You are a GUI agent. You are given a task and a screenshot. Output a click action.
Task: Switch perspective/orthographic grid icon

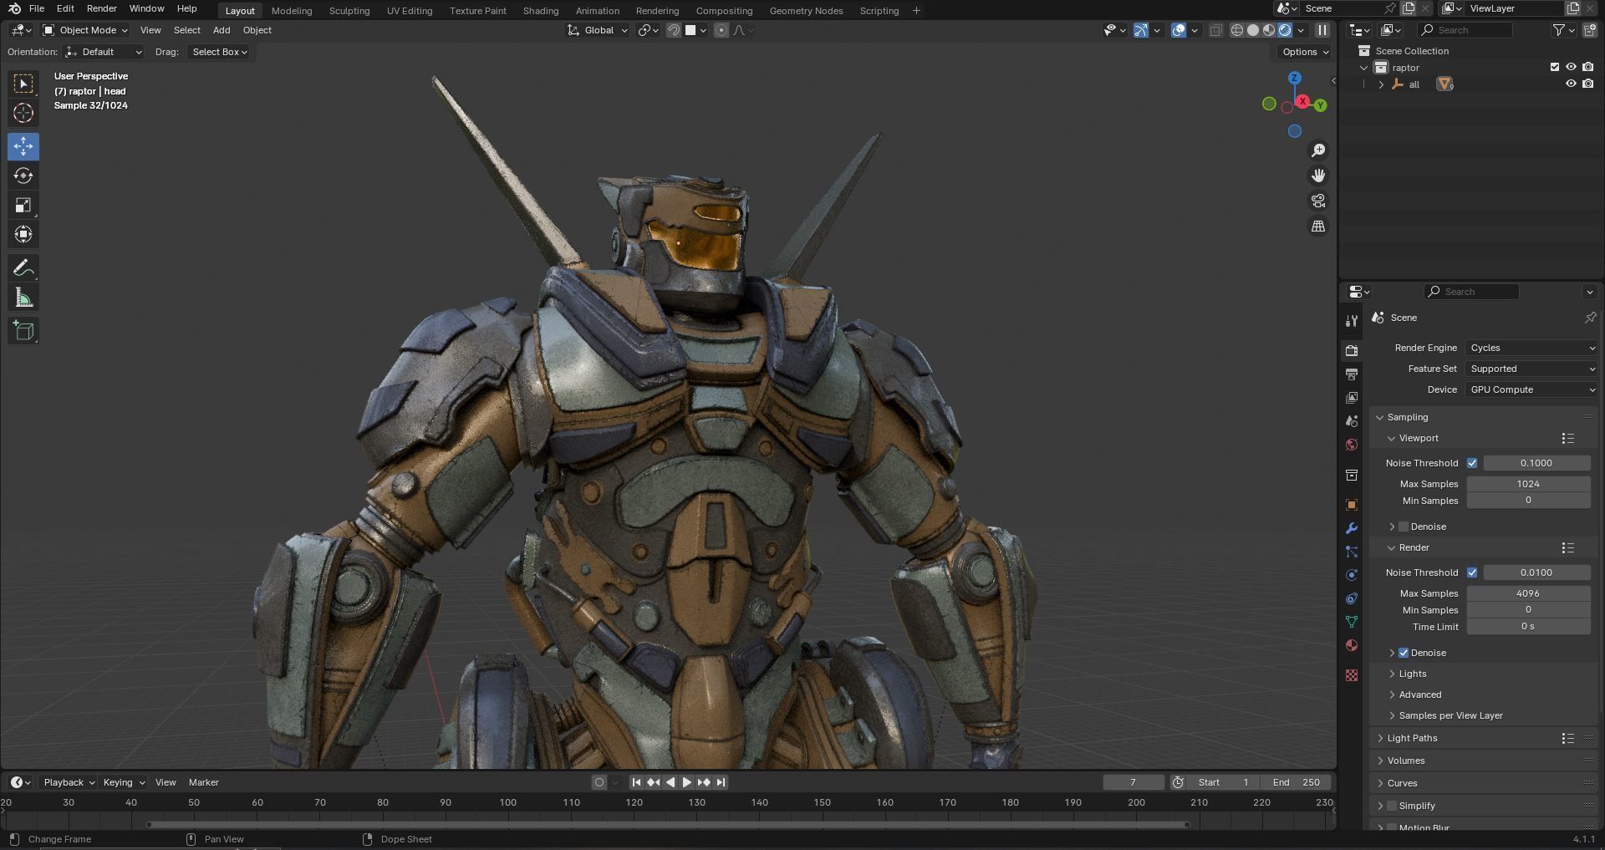[x=1318, y=226]
